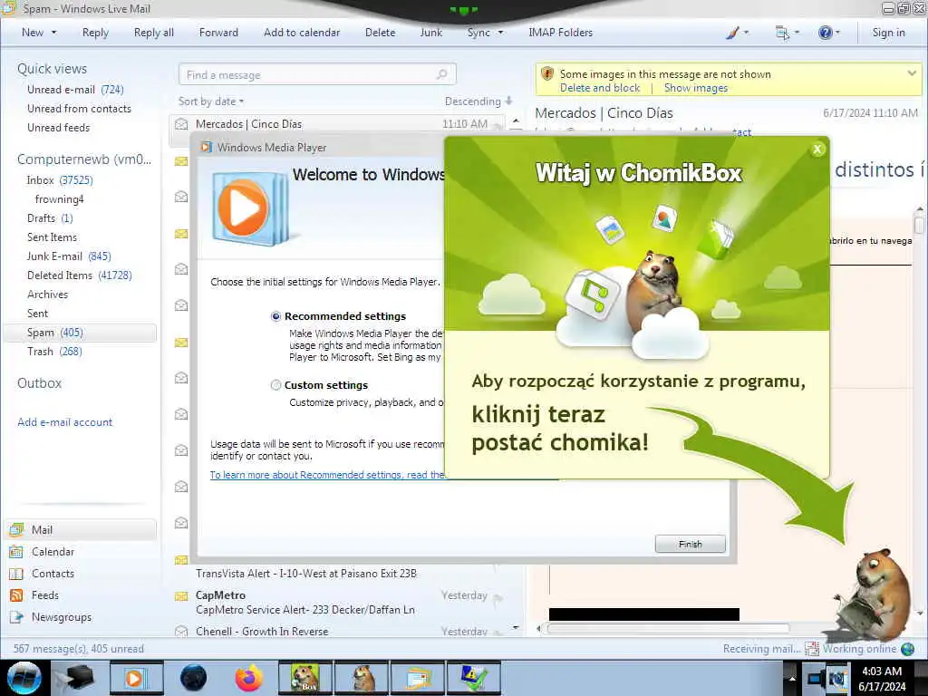The image size is (928, 696).
Task: Click Add to calendar
Action: (x=302, y=33)
